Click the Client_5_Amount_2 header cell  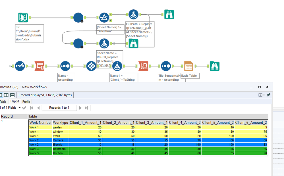point(218,123)
